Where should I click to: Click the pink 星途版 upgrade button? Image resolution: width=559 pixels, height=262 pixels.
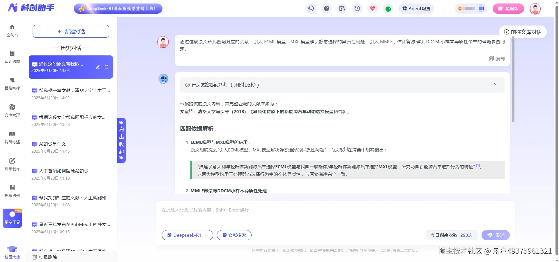click(508, 8)
